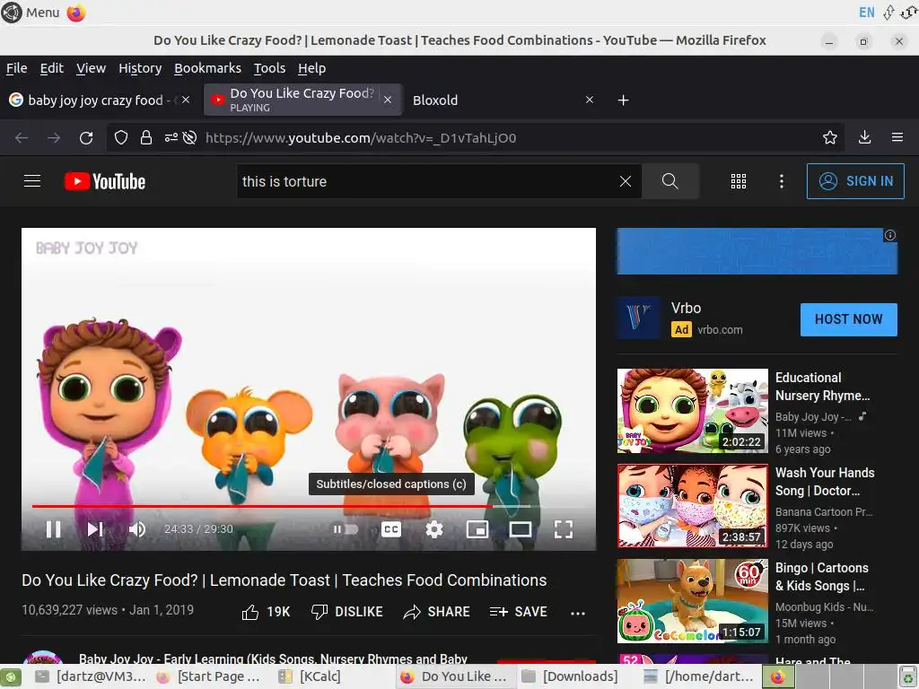919x689 pixels.
Task: Go forward in Firefox history
Action: coord(54,137)
